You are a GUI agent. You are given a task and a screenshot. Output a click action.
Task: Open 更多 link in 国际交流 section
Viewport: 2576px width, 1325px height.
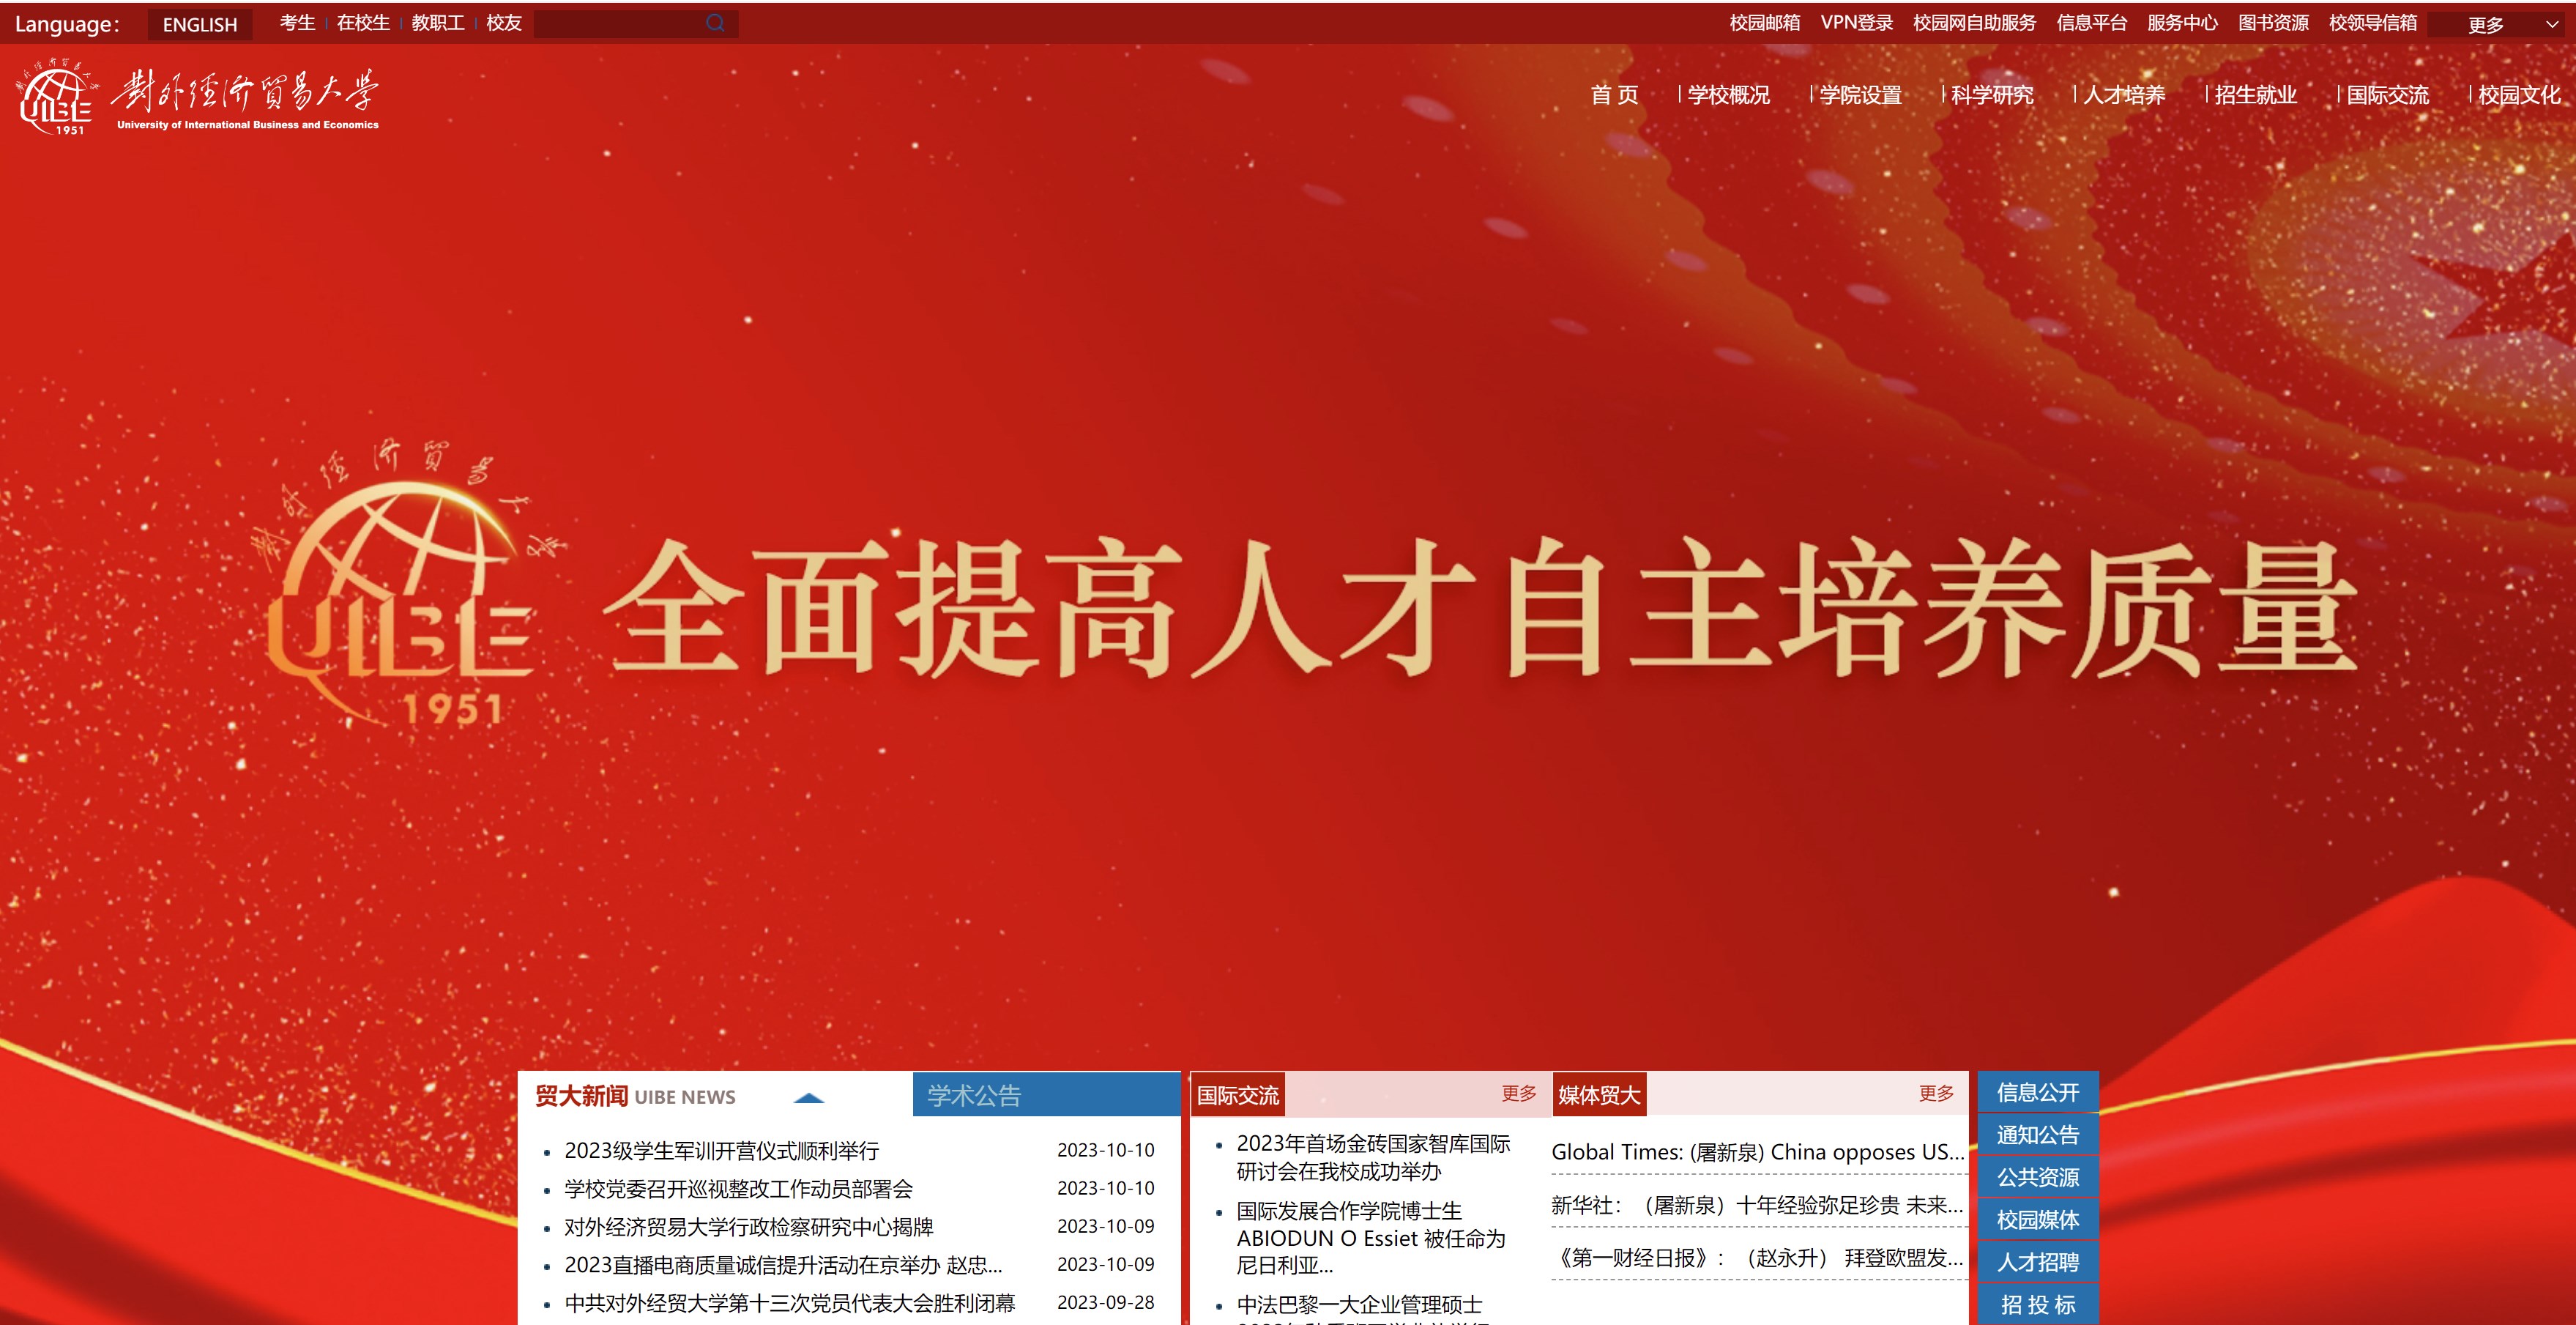(1518, 1093)
